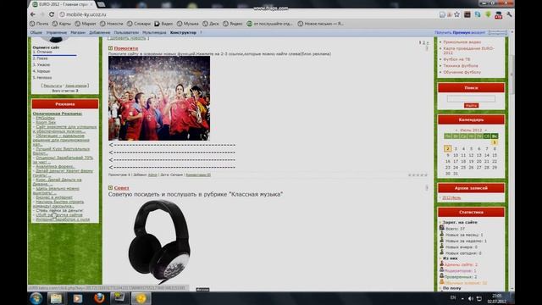Go to the next month in the calendar
The image size is (542, 305).
(485, 130)
